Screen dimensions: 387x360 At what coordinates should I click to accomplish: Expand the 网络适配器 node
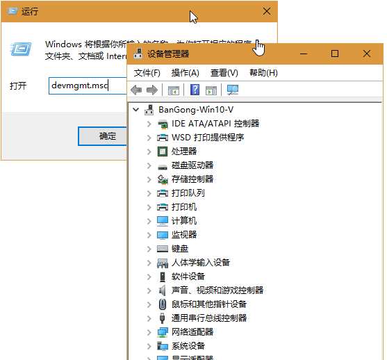(x=149, y=332)
